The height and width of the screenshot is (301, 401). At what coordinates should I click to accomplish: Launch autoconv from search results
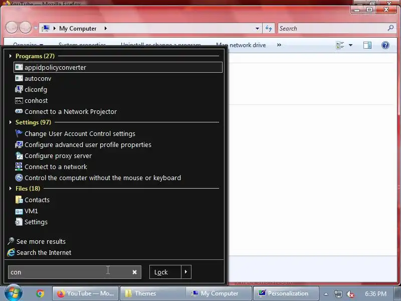point(38,78)
